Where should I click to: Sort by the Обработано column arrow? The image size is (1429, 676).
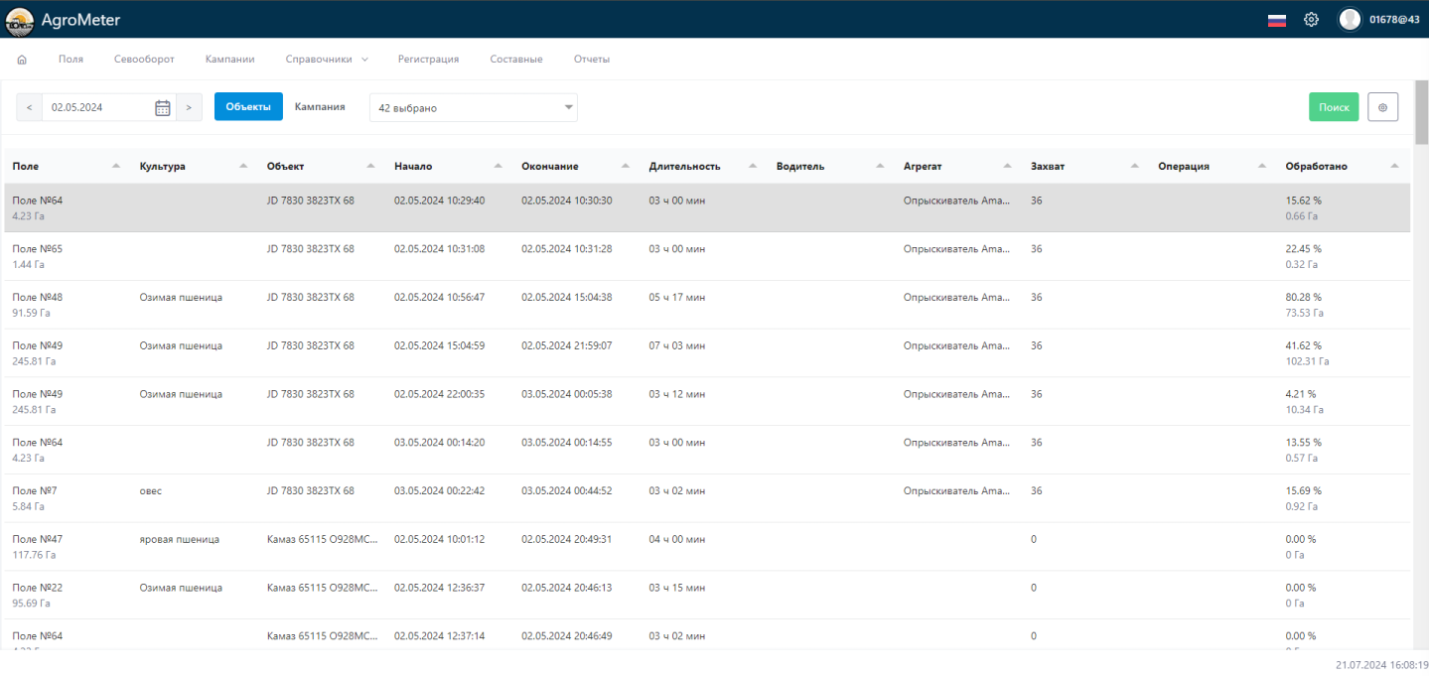[1394, 166]
